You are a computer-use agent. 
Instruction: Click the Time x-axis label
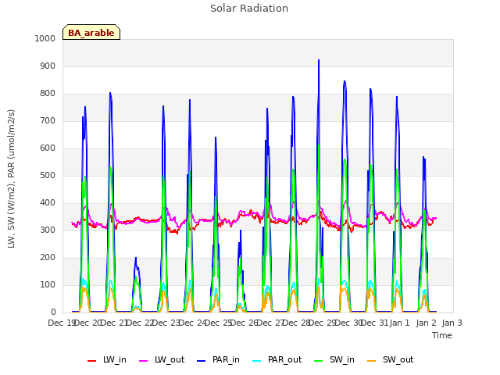[442, 335]
